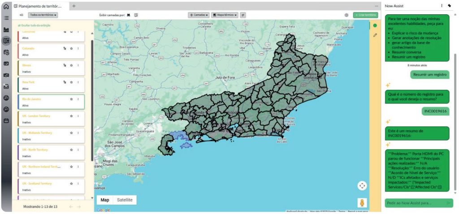
Task: Collapse the territory list panel icon
Action: [22, 15]
